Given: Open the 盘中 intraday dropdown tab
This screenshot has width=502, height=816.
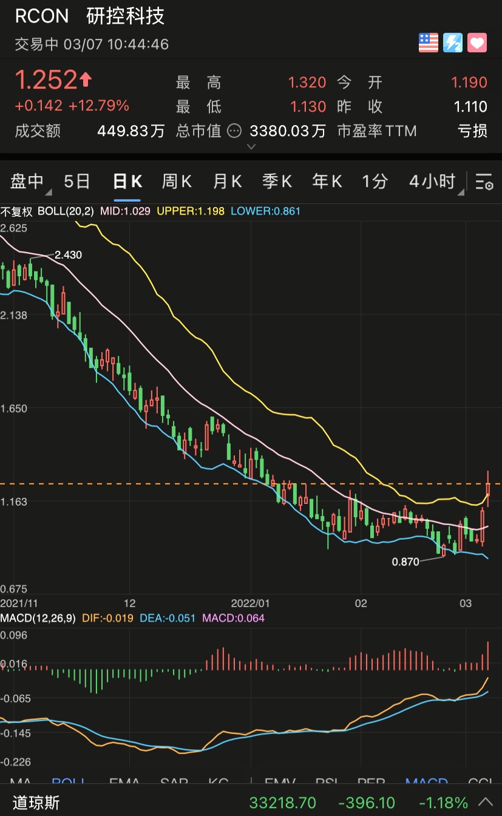Looking at the screenshot, I should coord(29,181).
